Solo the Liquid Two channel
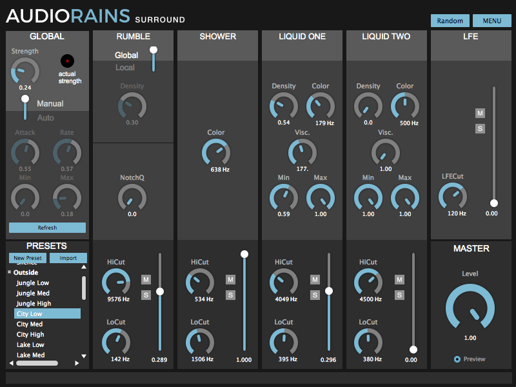The width and height of the screenshot is (516, 387). tap(399, 295)
